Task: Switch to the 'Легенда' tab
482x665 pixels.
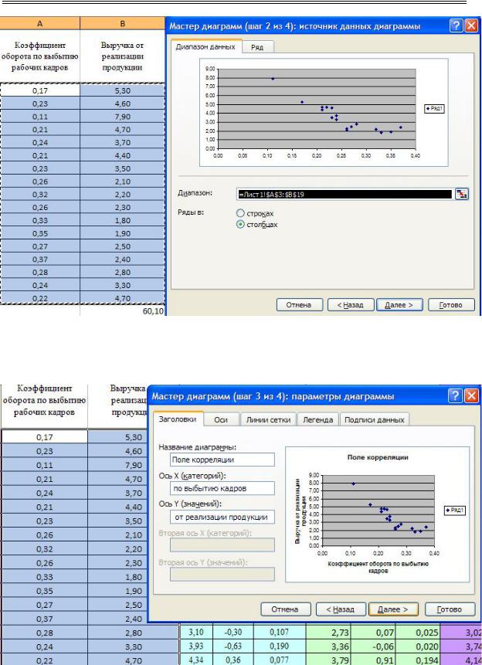Action: point(317,419)
